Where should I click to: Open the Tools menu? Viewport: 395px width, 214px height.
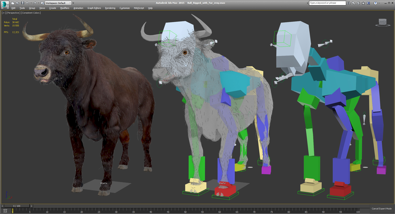tap(22, 8)
